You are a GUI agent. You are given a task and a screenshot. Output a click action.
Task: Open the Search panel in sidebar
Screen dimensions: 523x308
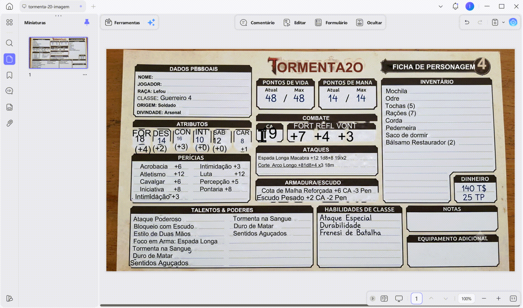[9, 43]
